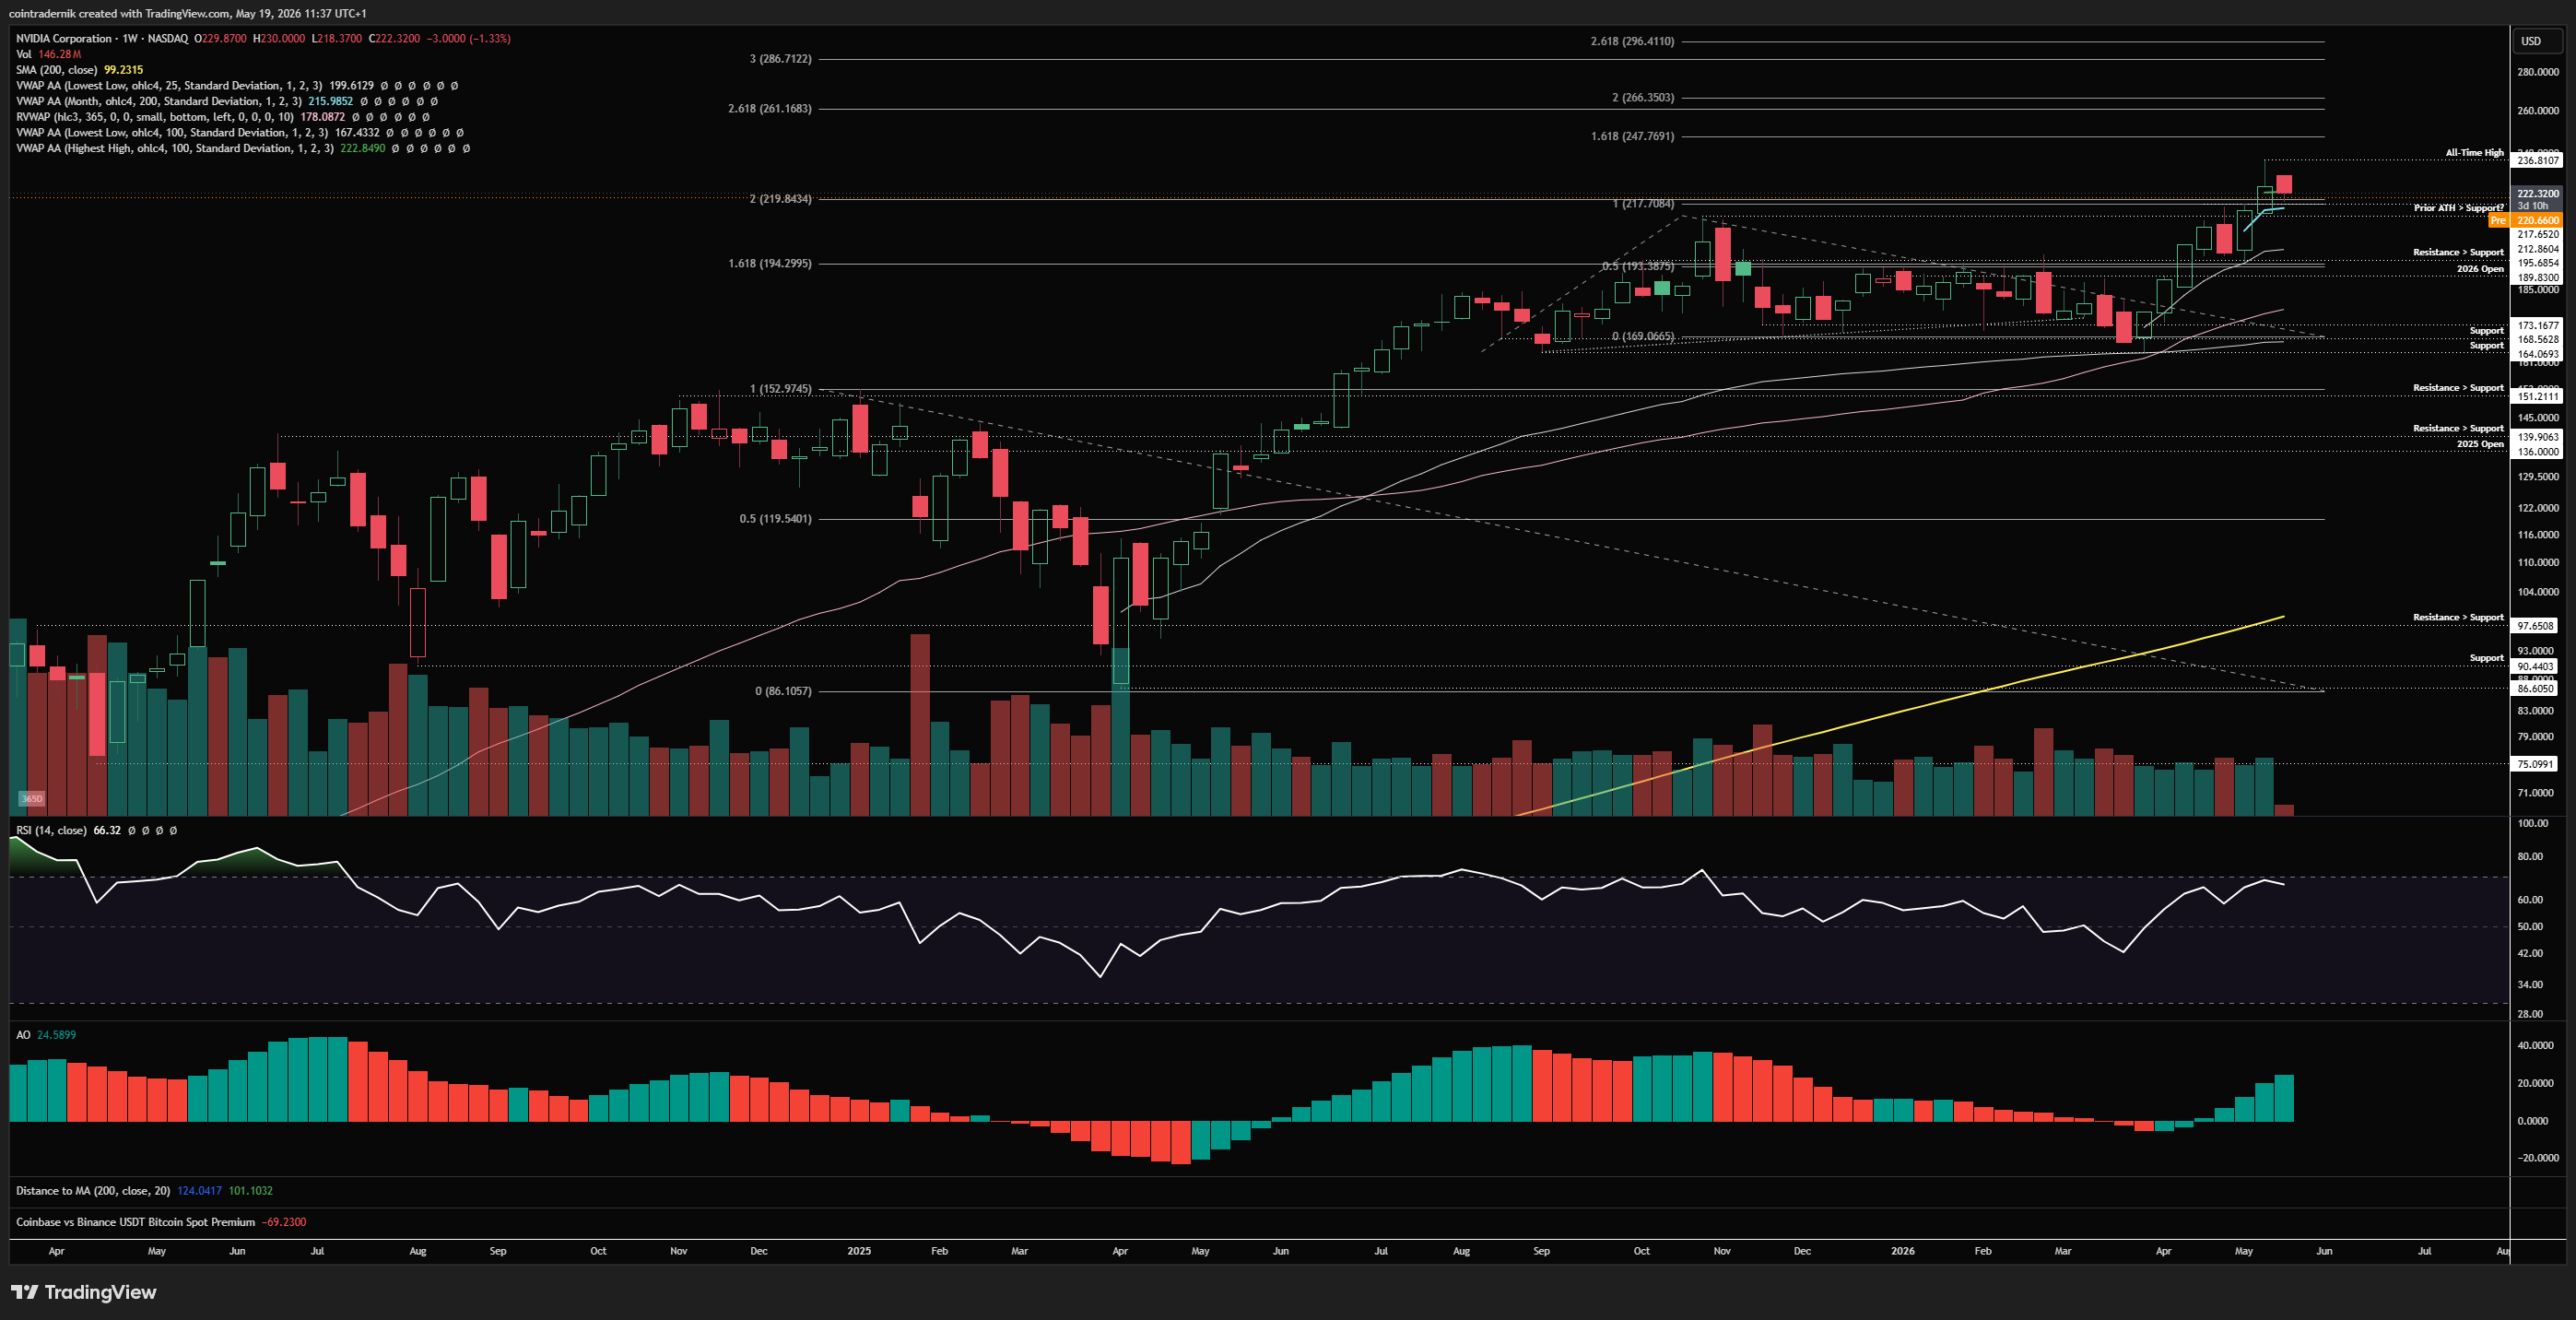Click the Vol 146.28 M legend entry
Viewport: 2576px width, 1320px height.
tap(49, 54)
